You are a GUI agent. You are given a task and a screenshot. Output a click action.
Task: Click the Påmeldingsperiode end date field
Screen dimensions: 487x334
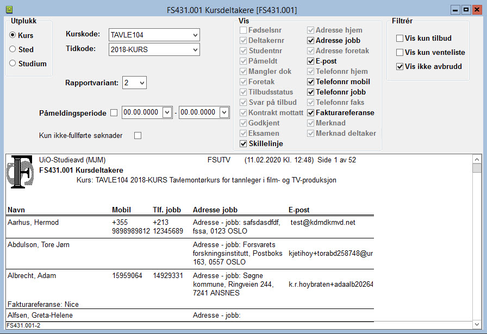click(199, 112)
